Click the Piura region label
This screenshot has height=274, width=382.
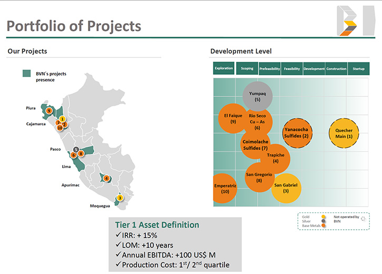pos(31,108)
